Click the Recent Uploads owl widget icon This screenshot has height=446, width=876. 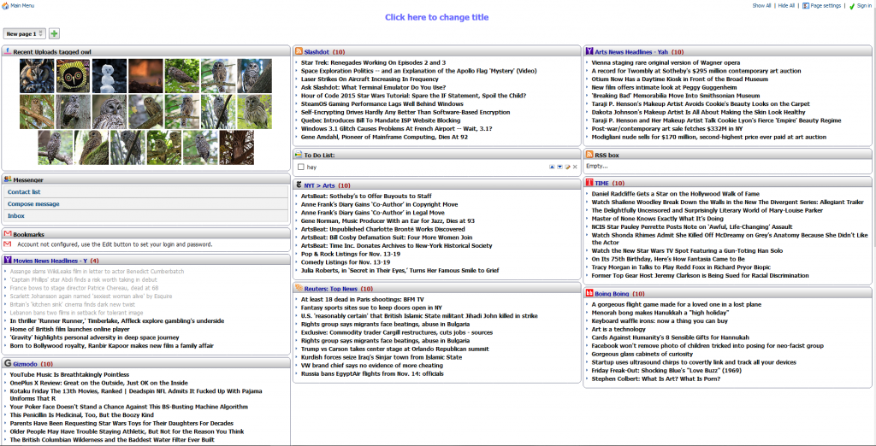8,51
